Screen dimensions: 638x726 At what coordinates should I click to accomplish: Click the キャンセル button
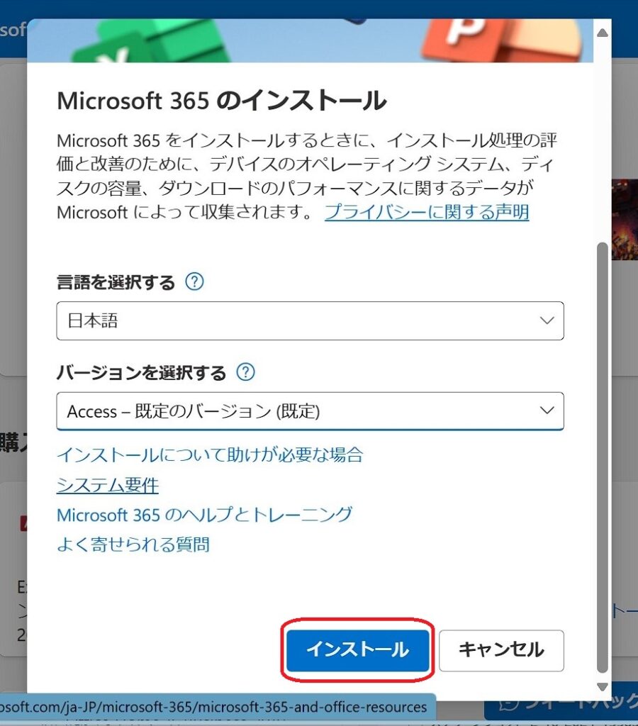point(501,650)
